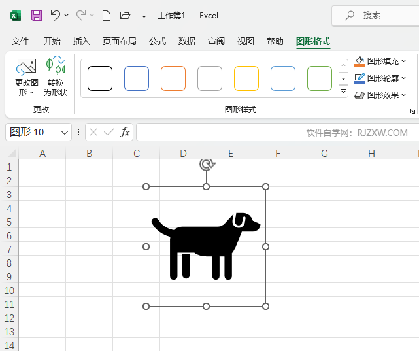Click the black dog graphic

tap(206, 246)
